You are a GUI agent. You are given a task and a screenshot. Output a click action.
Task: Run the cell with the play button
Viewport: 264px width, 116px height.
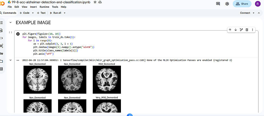(x=18, y=34)
